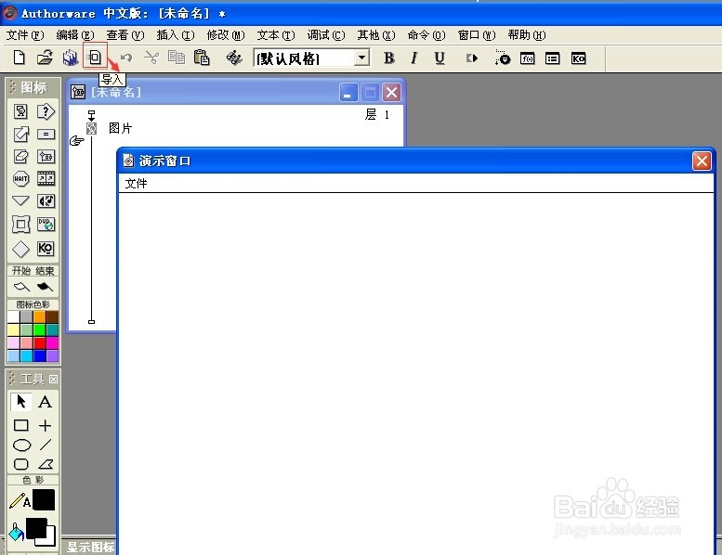Open the Variables window icon
This screenshot has width=722, height=555.
[553, 58]
